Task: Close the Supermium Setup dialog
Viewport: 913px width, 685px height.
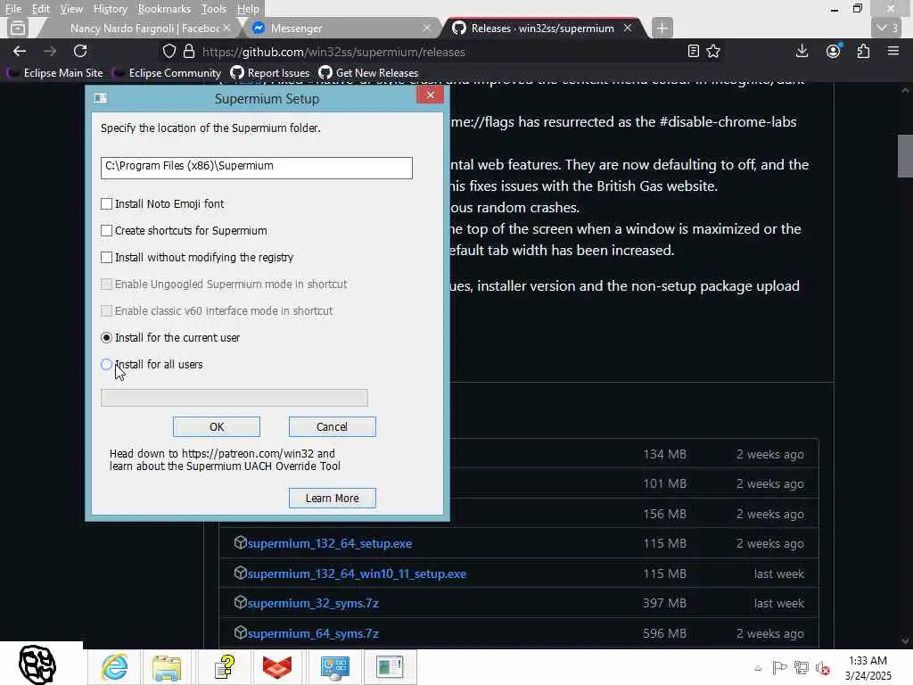Action: tap(431, 95)
